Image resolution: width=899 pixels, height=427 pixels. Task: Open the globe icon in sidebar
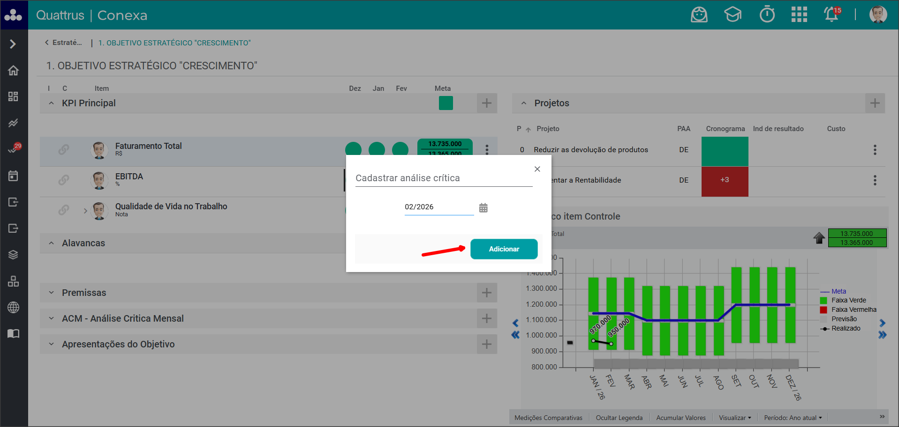[x=13, y=308]
